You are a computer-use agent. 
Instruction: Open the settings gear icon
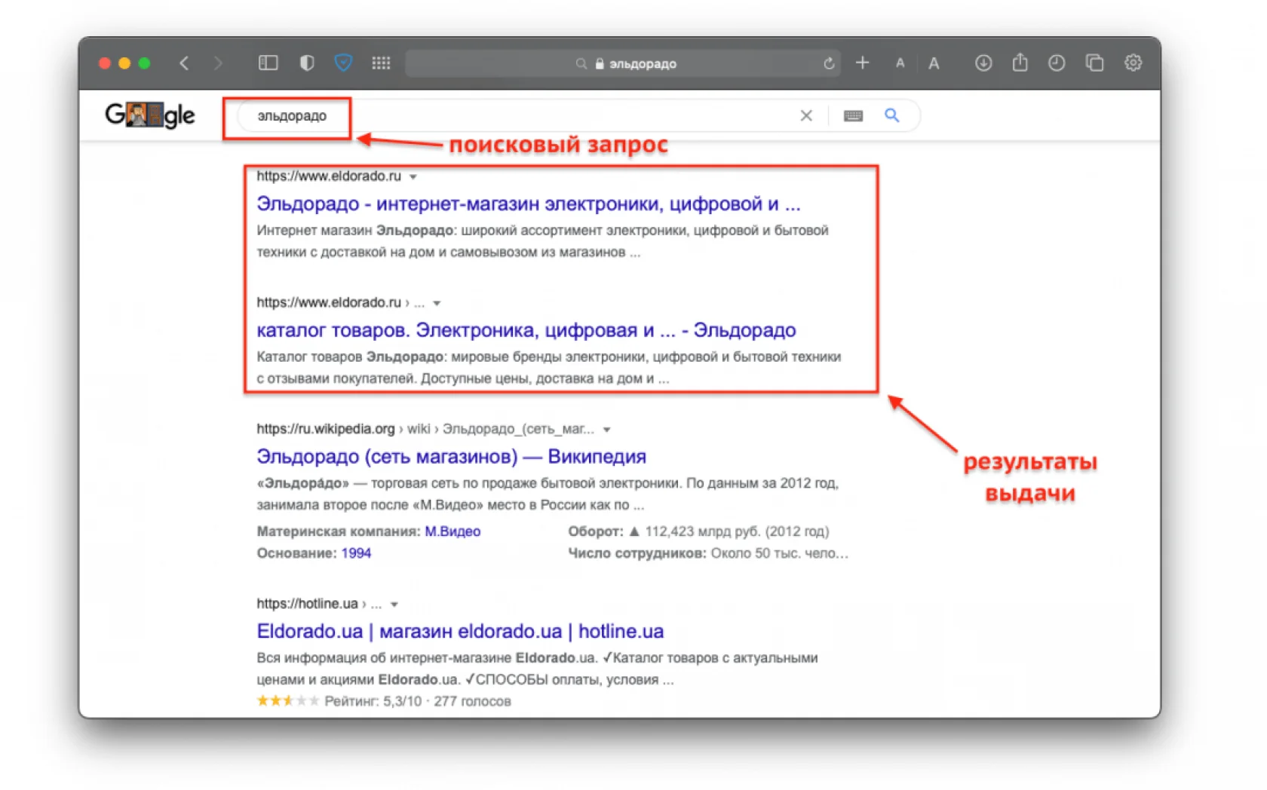click(1133, 63)
